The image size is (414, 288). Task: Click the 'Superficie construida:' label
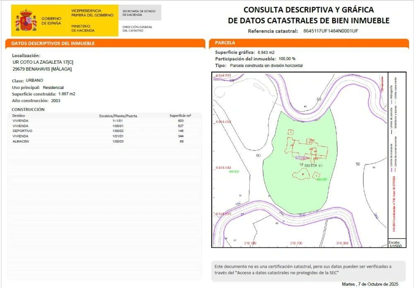(x=34, y=94)
